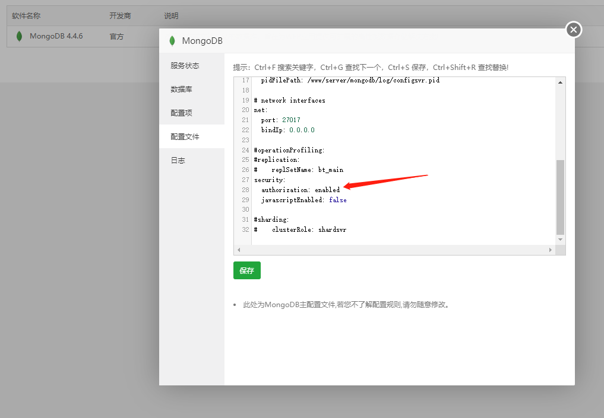Click the editor scroll down arrow
Viewport: 604px width, 418px height.
(560, 239)
